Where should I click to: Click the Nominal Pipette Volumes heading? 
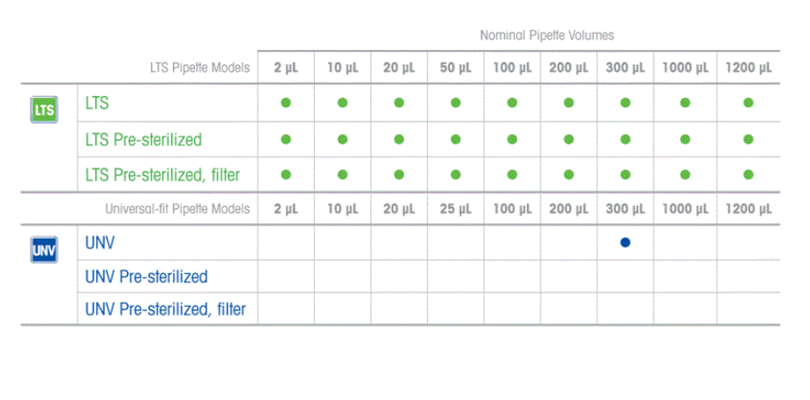[547, 35]
